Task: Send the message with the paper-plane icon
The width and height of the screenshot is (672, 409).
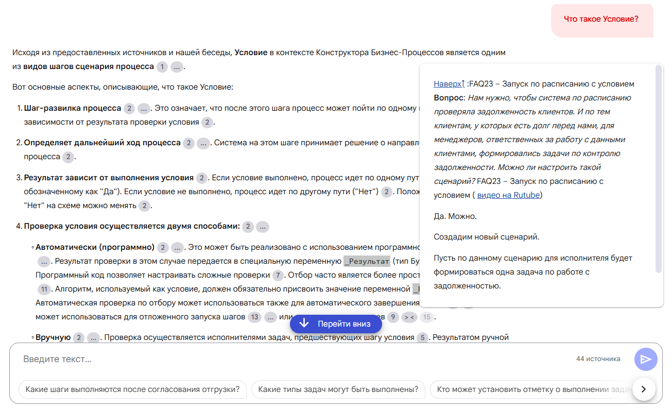Action: pos(646,359)
